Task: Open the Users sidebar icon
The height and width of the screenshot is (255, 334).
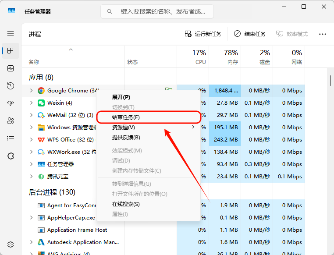Action: [11, 120]
